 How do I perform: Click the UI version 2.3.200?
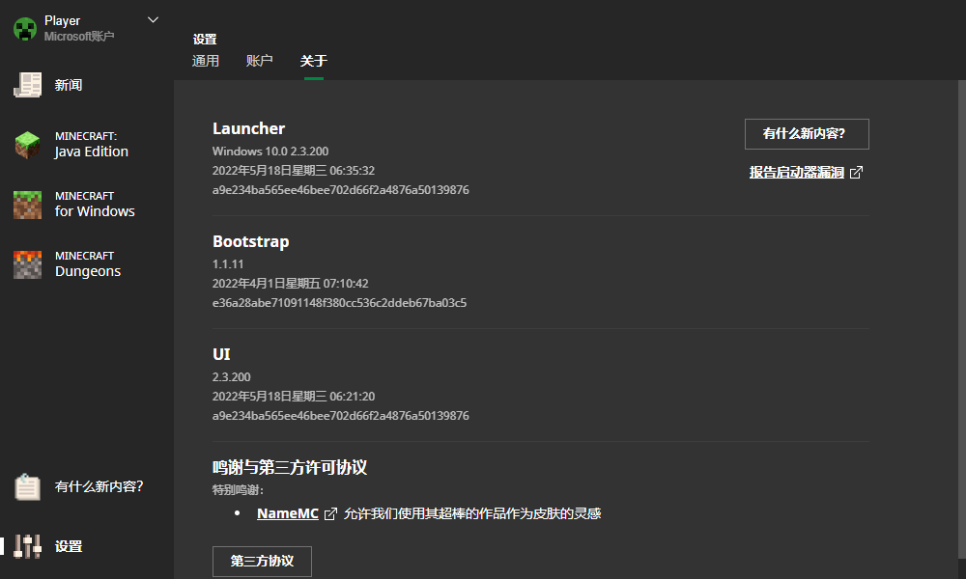(x=232, y=377)
